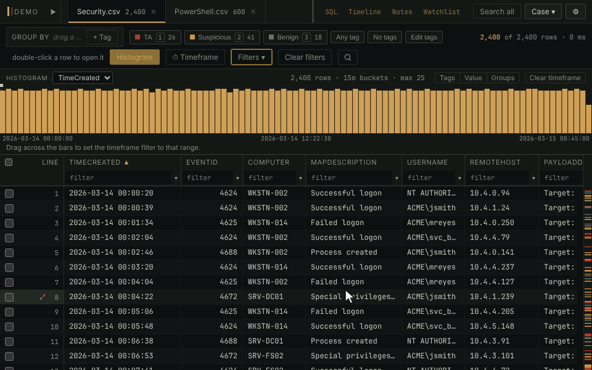Filter by Any tag
Image resolution: width=592 pixels, height=370 pixels.
click(347, 37)
